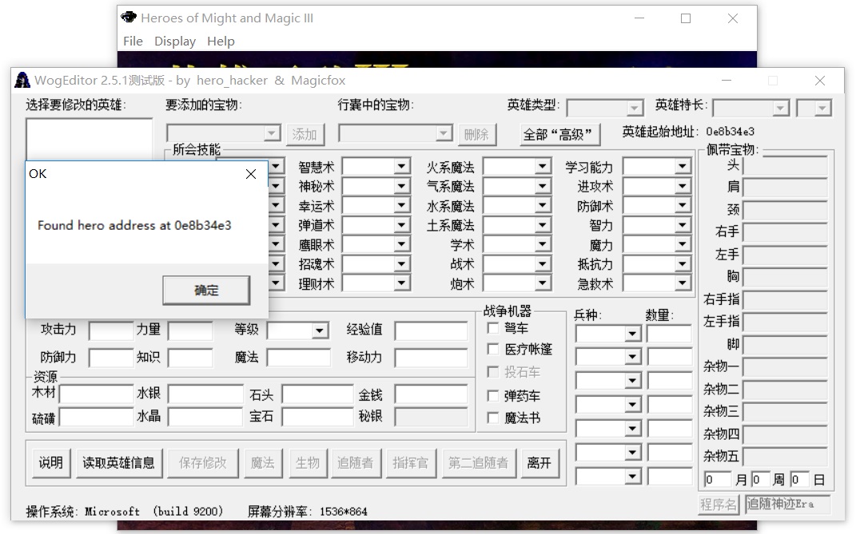Click the 屏幕分辨率 1536*864 status text
The width and height of the screenshot is (856, 534).
(x=308, y=512)
